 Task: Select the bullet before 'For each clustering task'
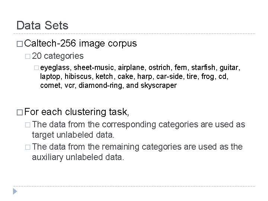coord(19,112)
